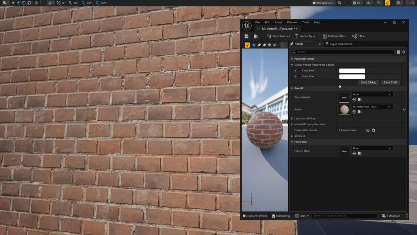
Task: Open the Content Drawer
Action: click(x=255, y=216)
